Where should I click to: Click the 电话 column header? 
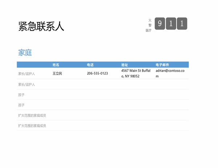tap(90, 65)
